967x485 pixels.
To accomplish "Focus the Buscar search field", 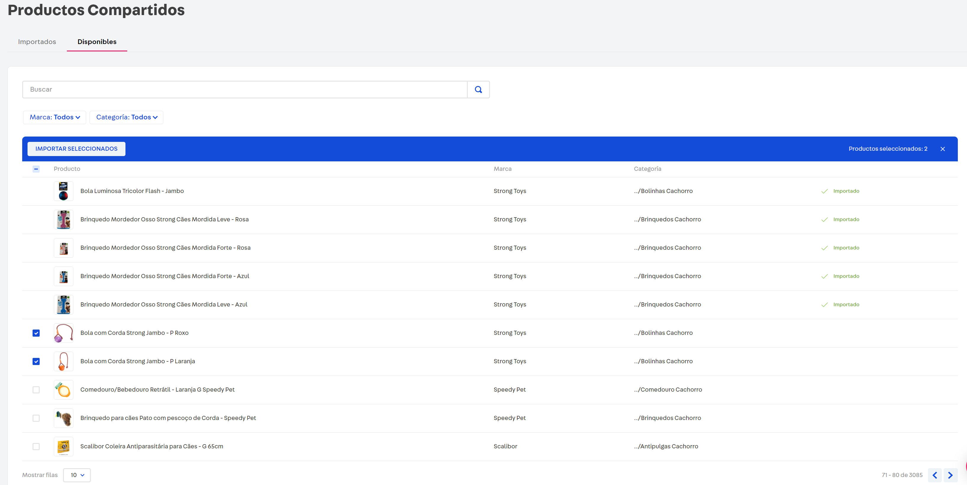I will point(244,90).
